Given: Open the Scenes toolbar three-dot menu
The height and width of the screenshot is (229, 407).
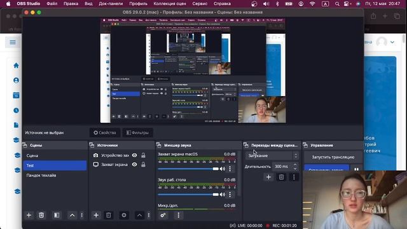Looking at the screenshot, I should tap(82, 215).
